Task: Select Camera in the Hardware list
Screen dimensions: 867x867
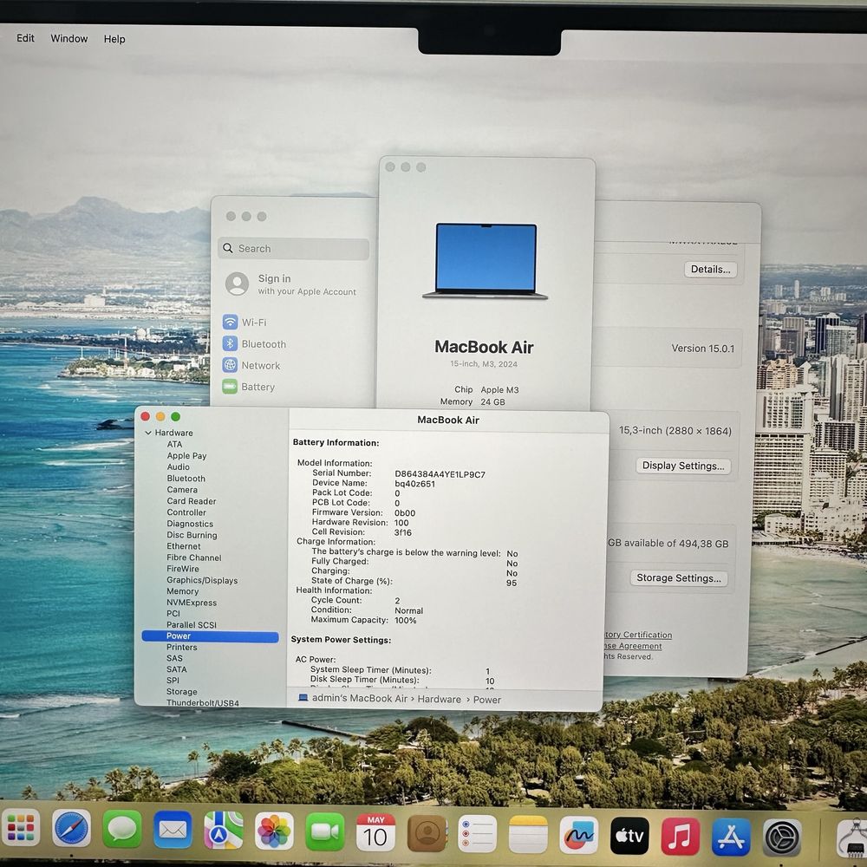Action: click(x=182, y=489)
